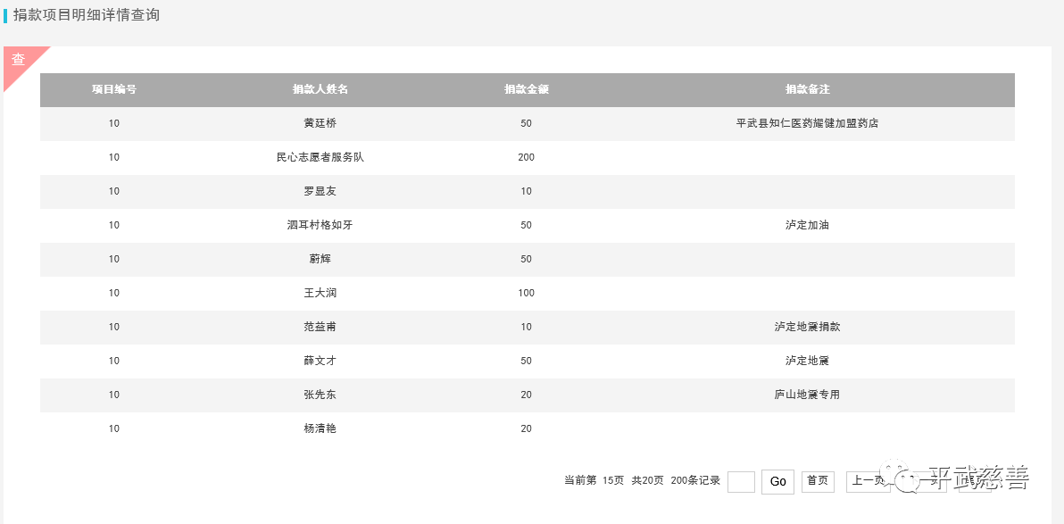
Task: Click the 泸定地震捐款 remark text
Action: (x=808, y=327)
